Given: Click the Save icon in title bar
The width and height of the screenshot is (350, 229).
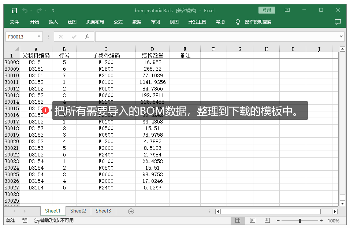Looking at the screenshot, I should pos(14,11).
